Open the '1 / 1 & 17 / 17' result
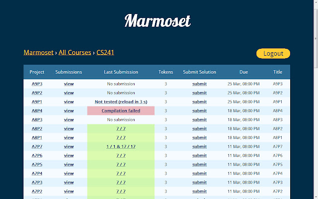This screenshot has width=318, height=199. [x=121, y=146]
